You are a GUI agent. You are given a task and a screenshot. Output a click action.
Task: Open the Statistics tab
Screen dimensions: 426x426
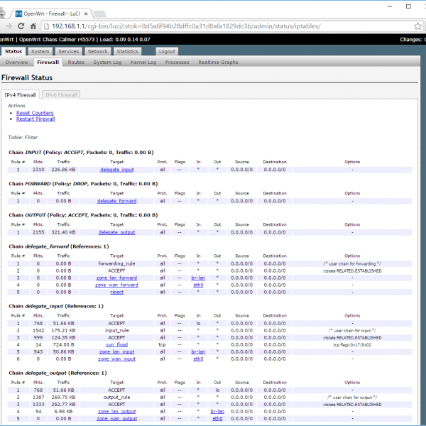point(127,52)
